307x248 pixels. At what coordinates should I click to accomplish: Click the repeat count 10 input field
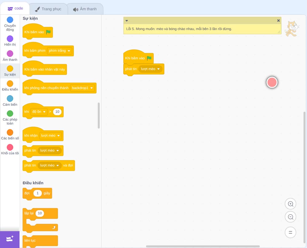tap(40, 213)
